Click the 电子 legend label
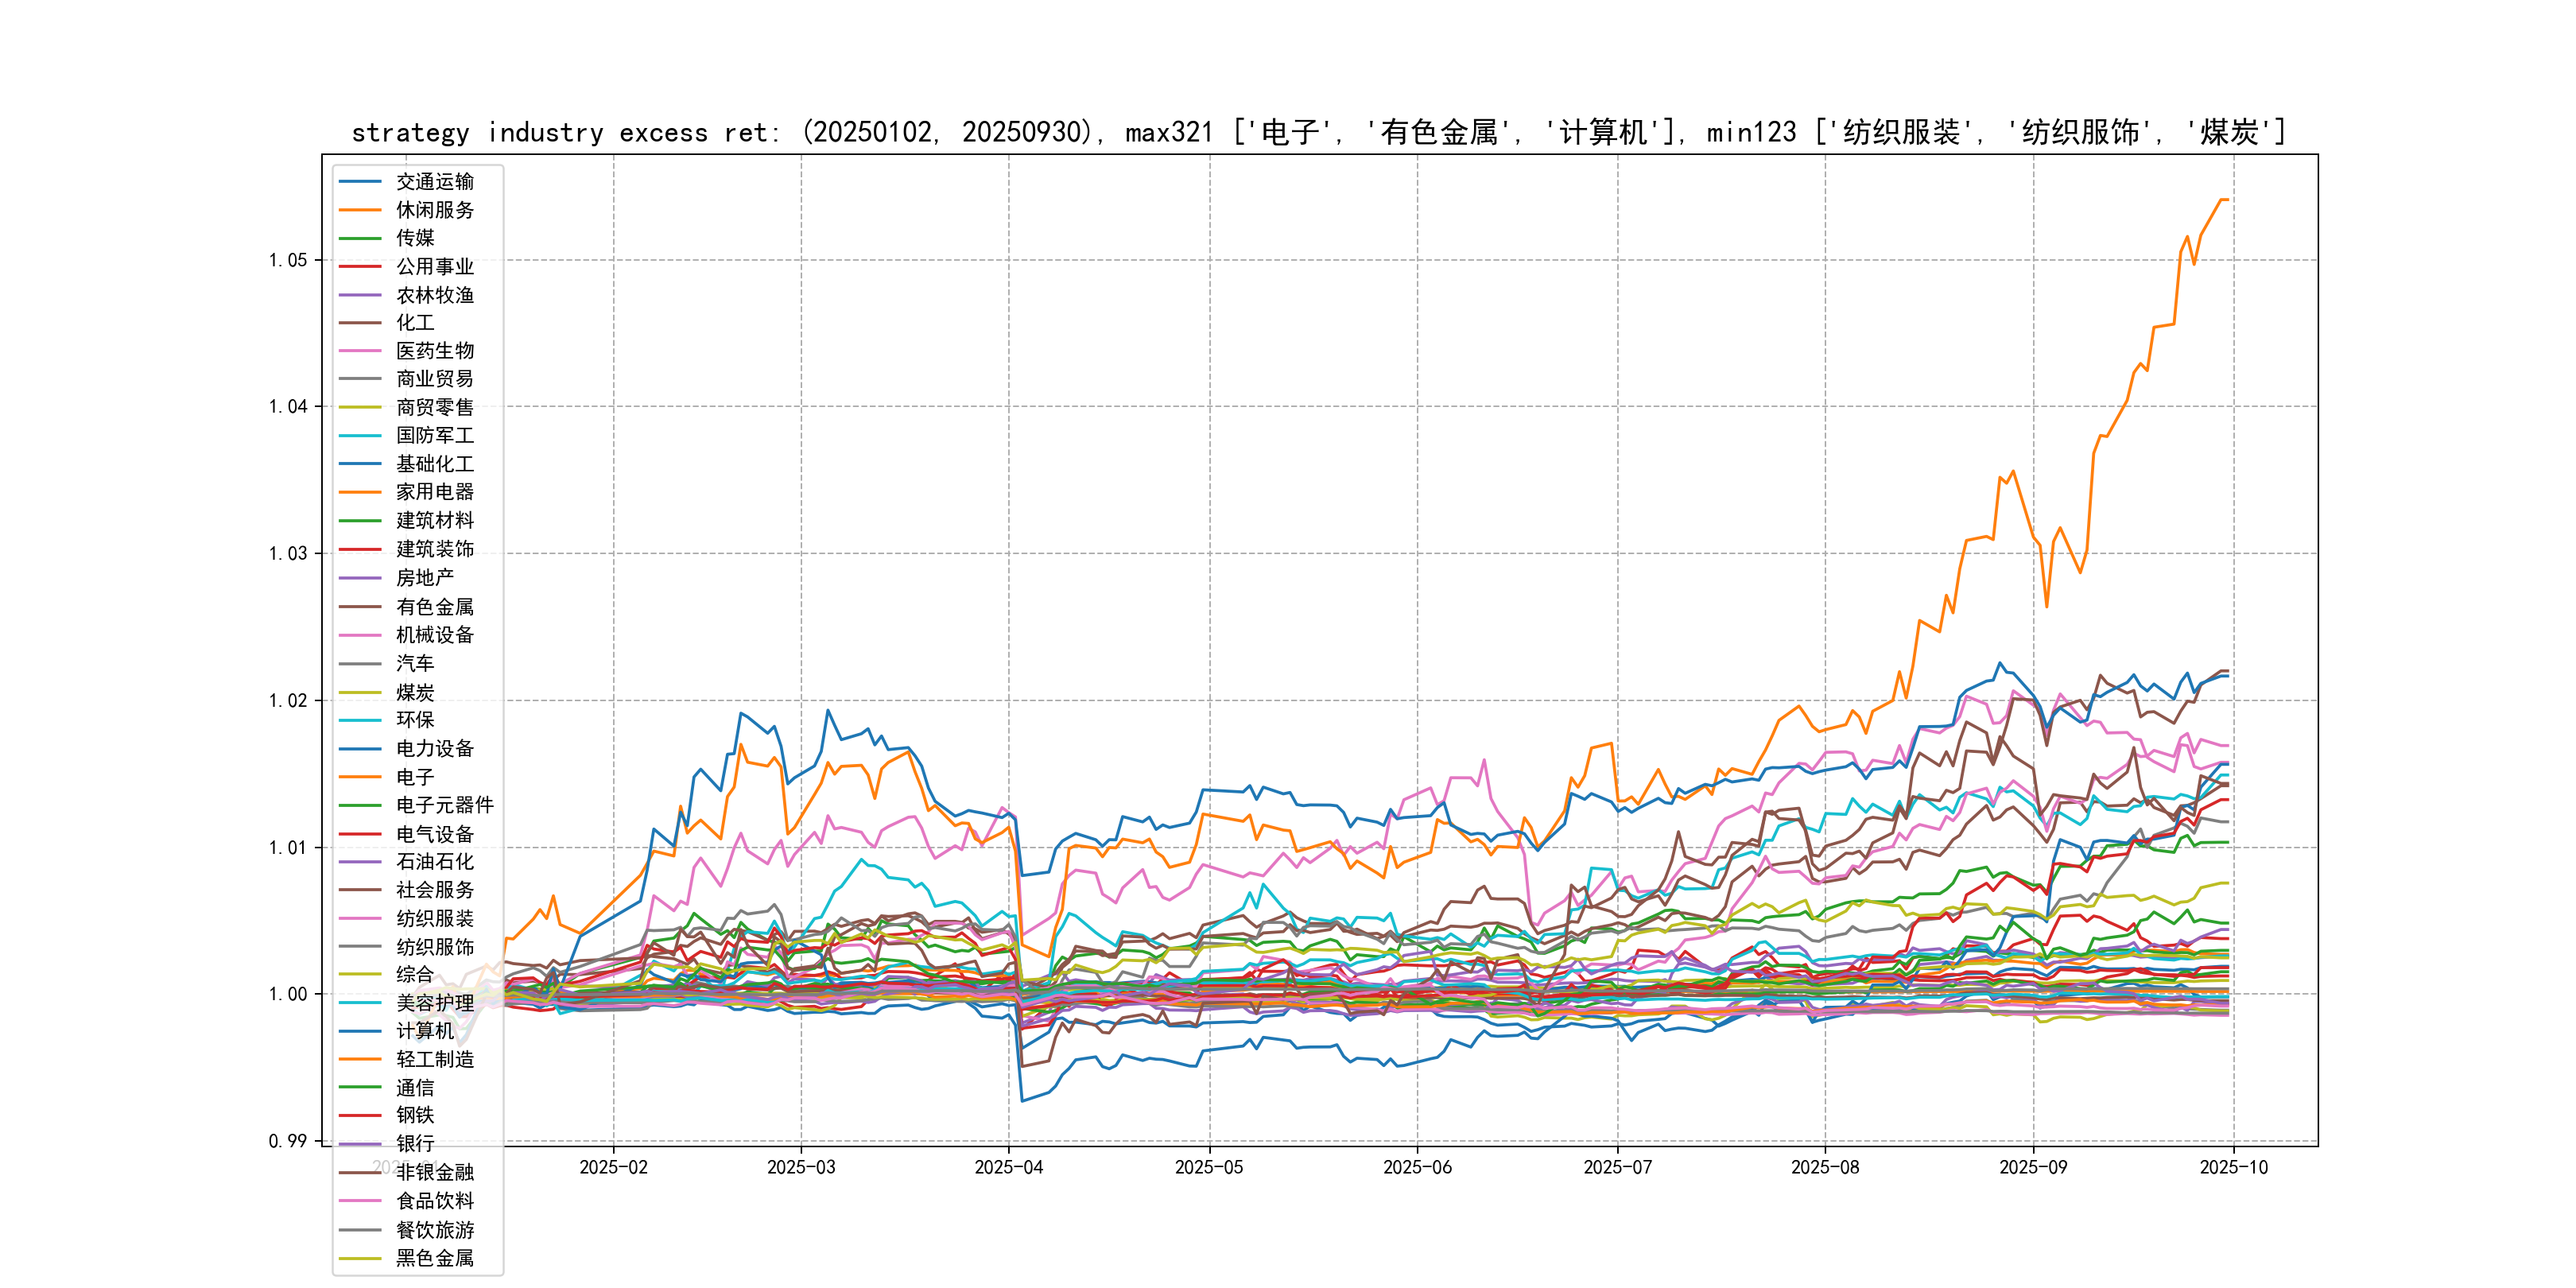 pos(415,777)
